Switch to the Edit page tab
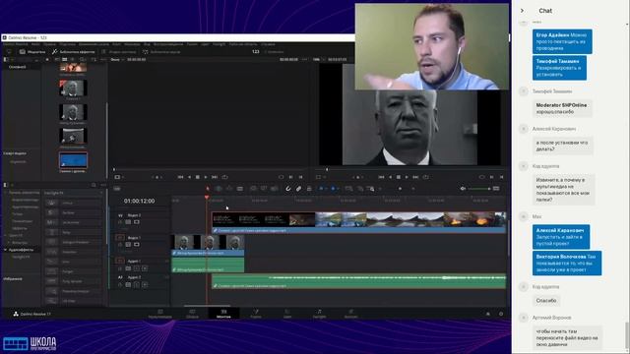 pos(223,314)
